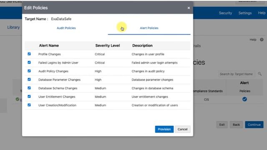Click the question mark help icon
This screenshot has width=267, height=150.
coord(262,40)
